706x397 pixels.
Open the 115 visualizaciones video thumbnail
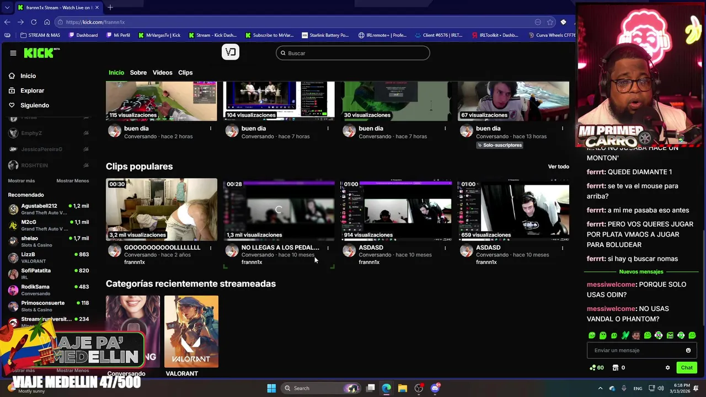[x=162, y=101]
